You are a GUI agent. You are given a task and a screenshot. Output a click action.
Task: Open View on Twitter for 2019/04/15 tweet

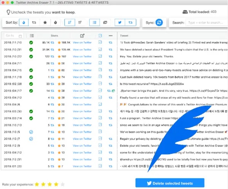[x=82, y=70]
